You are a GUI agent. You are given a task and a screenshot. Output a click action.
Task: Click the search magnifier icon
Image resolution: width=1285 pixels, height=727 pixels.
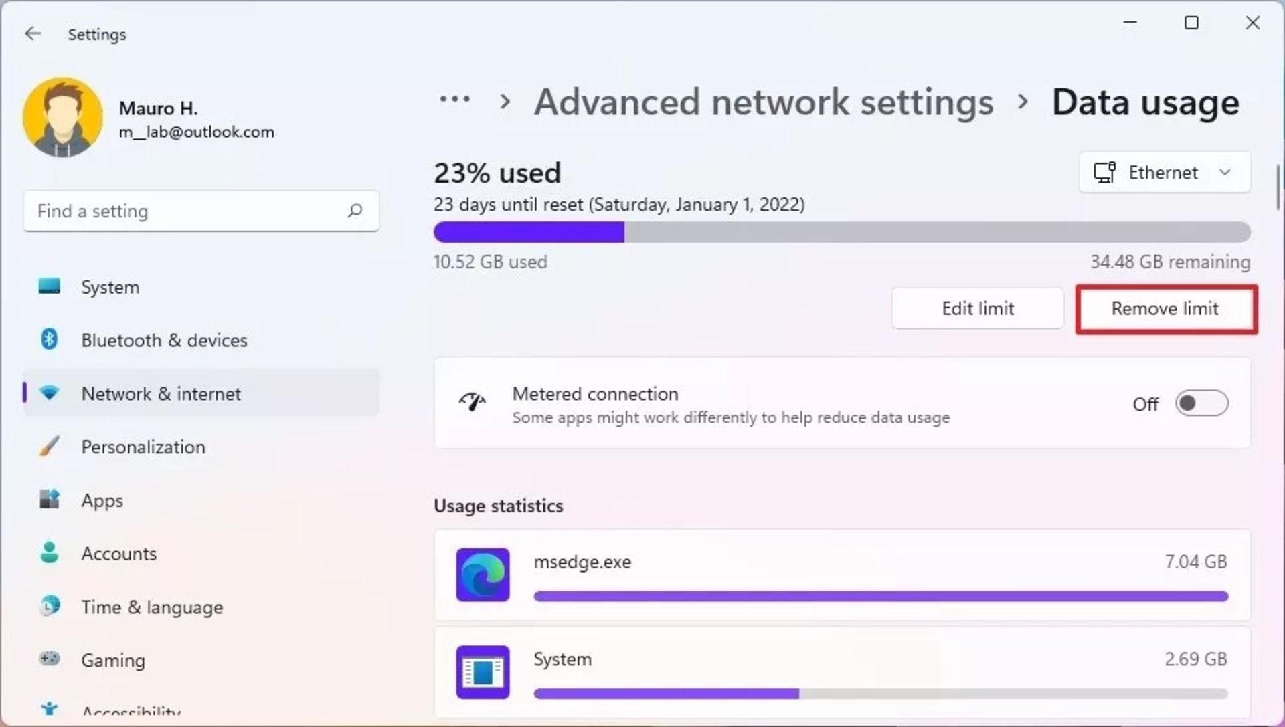[355, 211]
